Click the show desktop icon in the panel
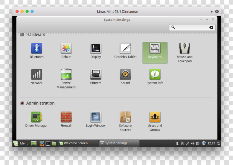 point(34,143)
